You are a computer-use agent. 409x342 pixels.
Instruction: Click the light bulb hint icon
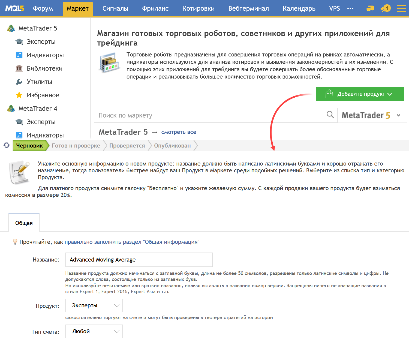[x=15, y=242]
